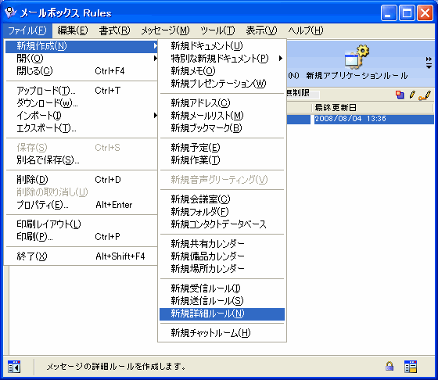Image resolution: width=438 pixels, height=380 pixels.
Task: Open the ツール(T) menu
Action: [217, 30]
